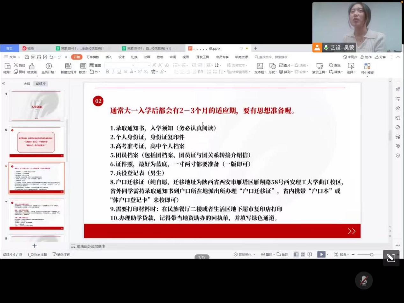Expand the 版式 layout dropdown
404x303 pixels.
(x=83, y=72)
